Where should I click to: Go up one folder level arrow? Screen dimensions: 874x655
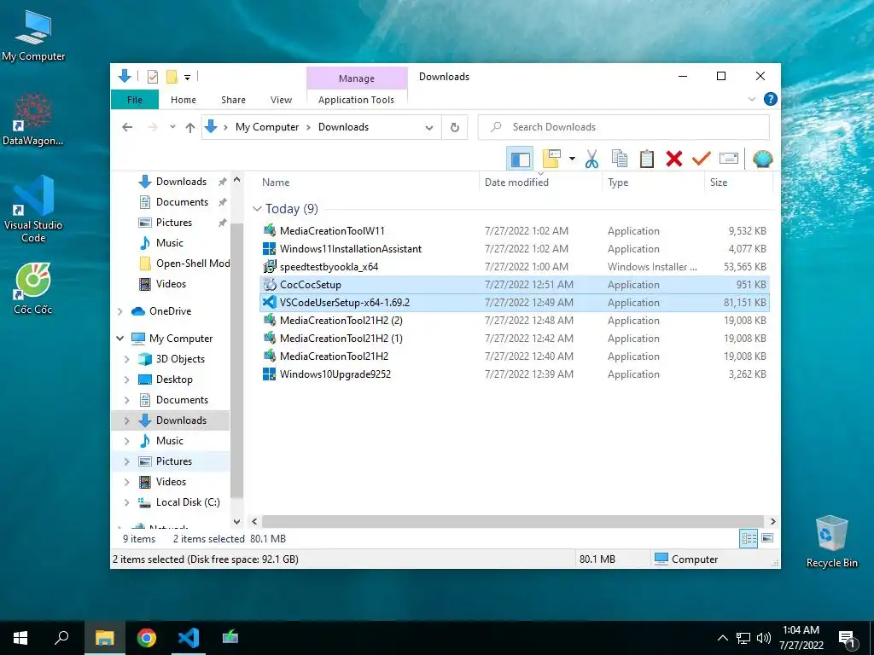190,128
